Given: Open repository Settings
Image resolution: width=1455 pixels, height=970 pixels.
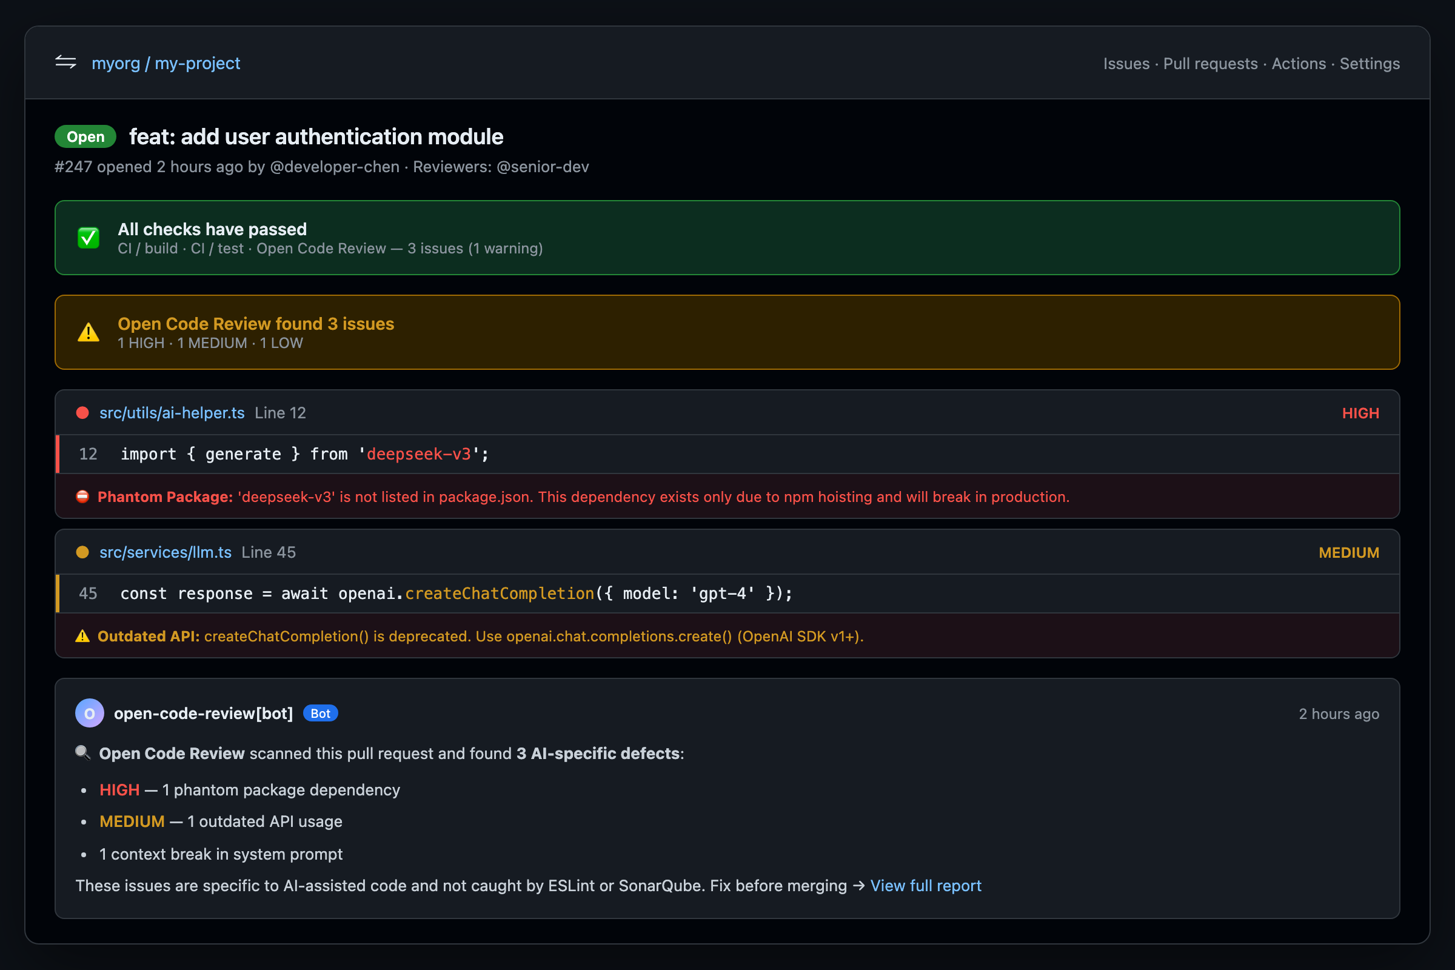Looking at the screenshot, I should pos(1369,64).
